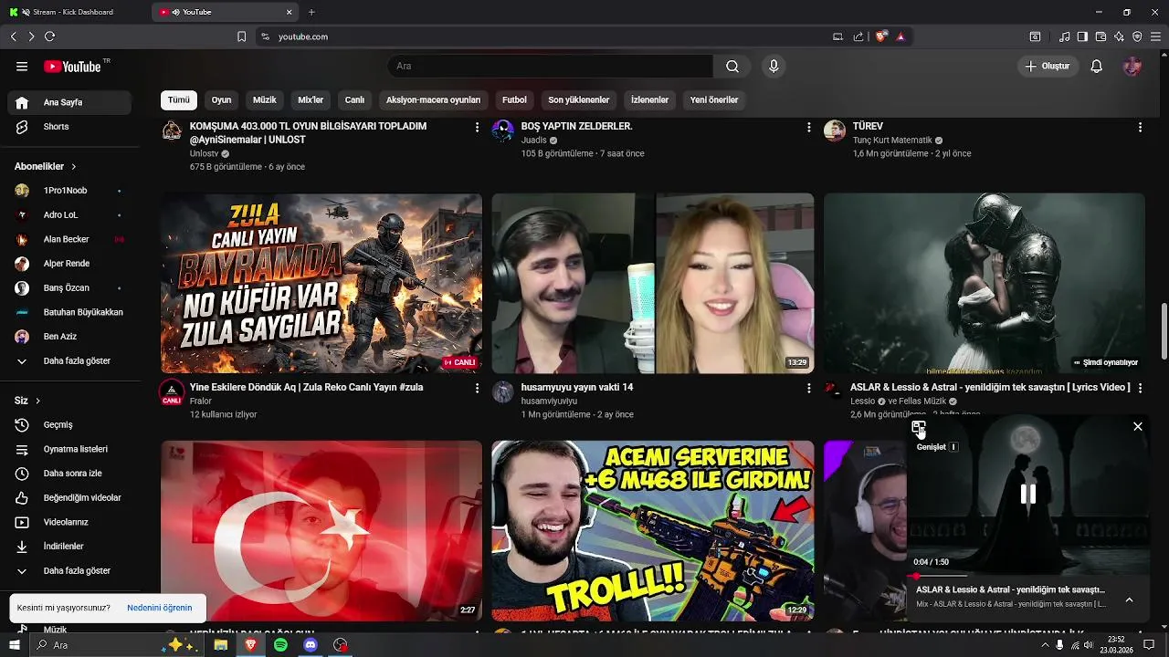The width and height of the screenshot is (1169, 657).
Task: Start voice search with microphone icon
Action: point(774,67)
